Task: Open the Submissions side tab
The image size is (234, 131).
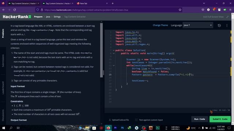Action: coord(3,61)
